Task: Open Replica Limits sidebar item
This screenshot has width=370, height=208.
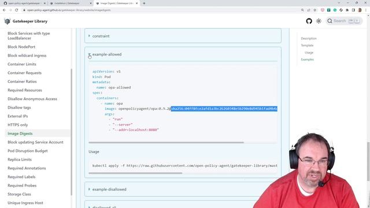Action: coord(19,159)
